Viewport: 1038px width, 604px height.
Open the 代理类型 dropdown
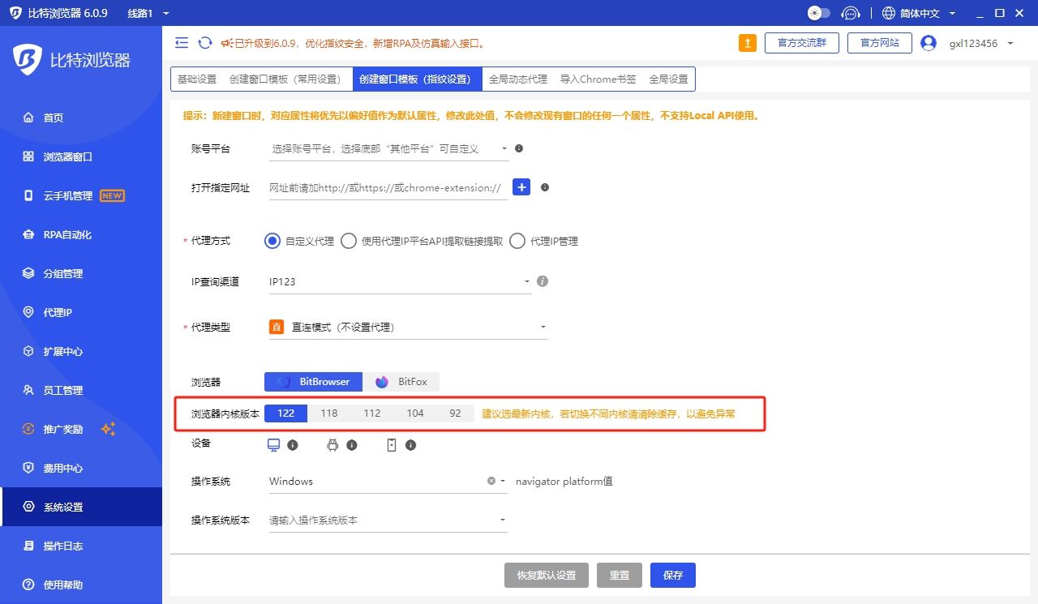click(x=407, y=328)
